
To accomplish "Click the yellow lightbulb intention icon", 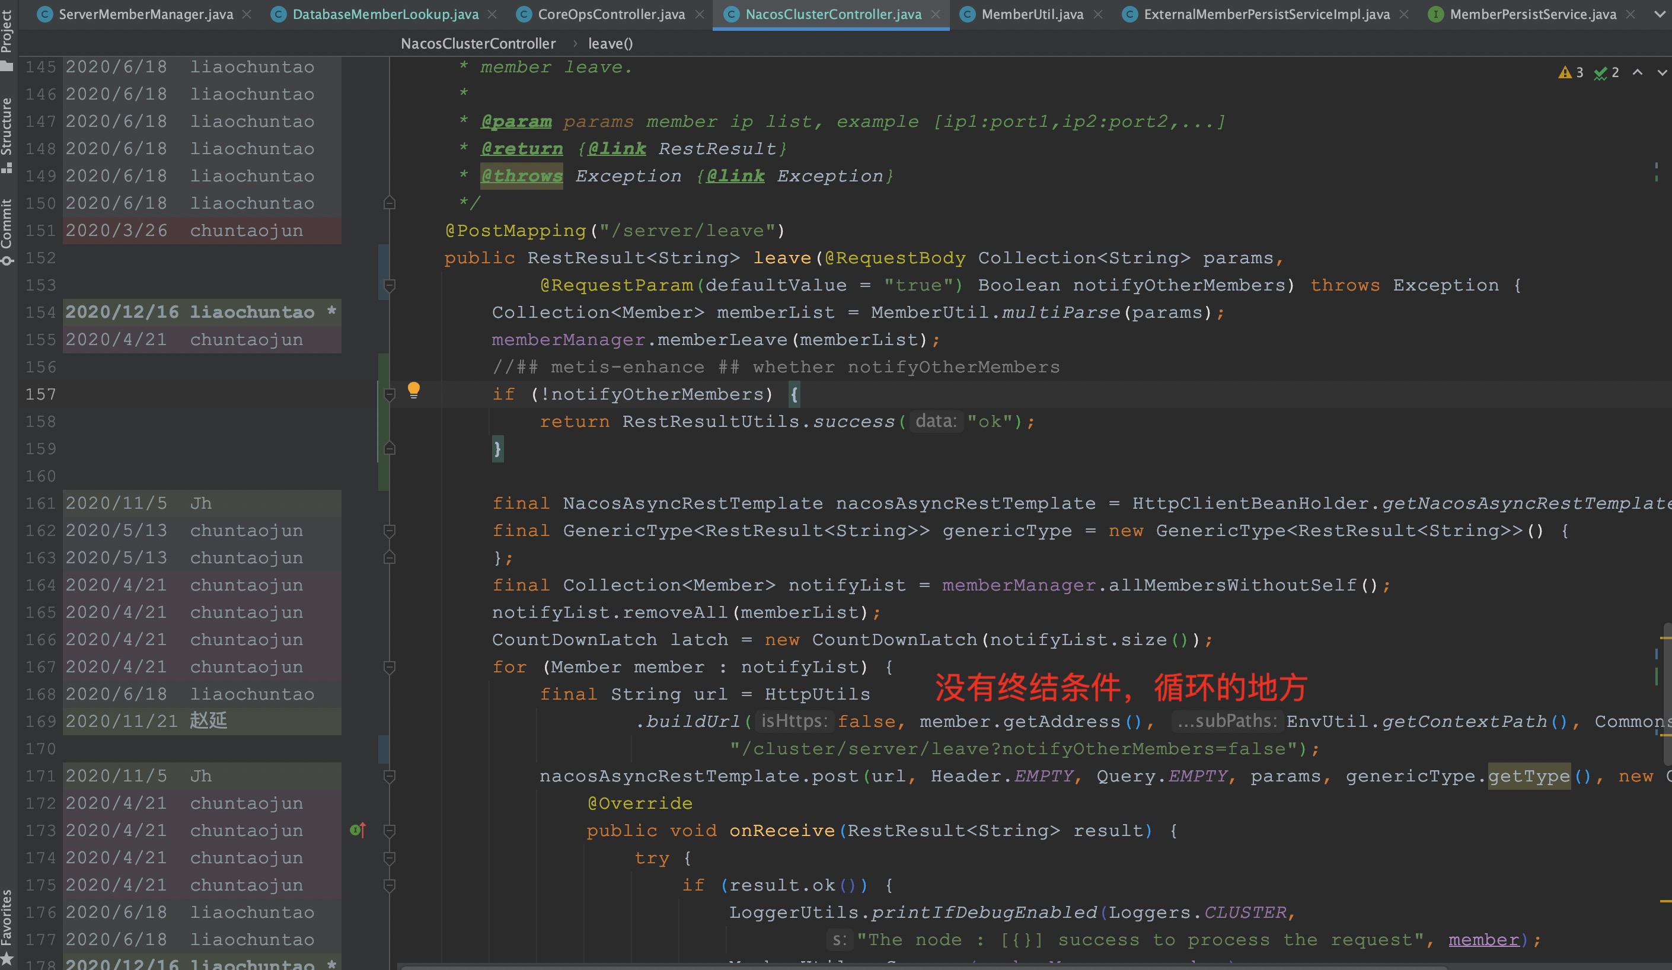I will coord(413,390).
